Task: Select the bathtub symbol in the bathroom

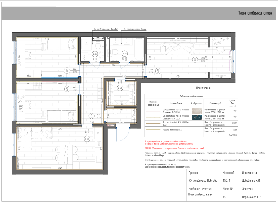Action: (138, 49)
